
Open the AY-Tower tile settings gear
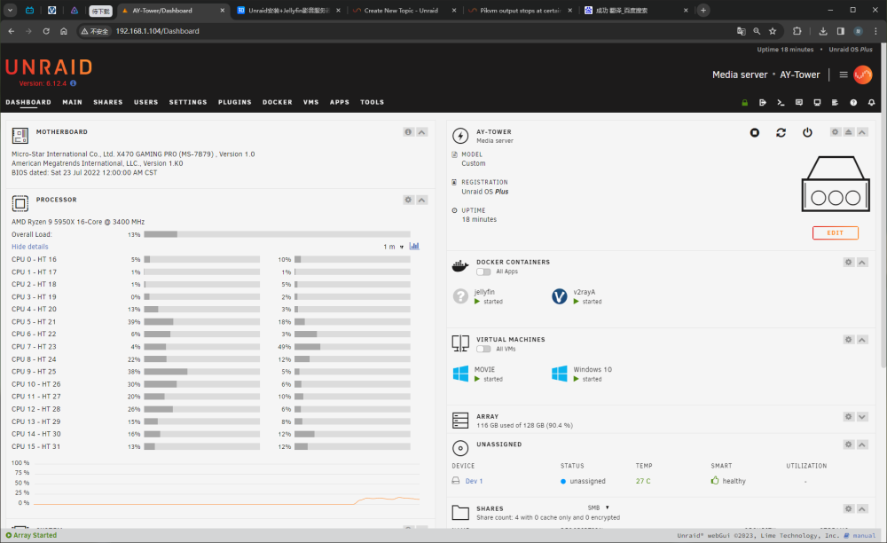[835, 132]
